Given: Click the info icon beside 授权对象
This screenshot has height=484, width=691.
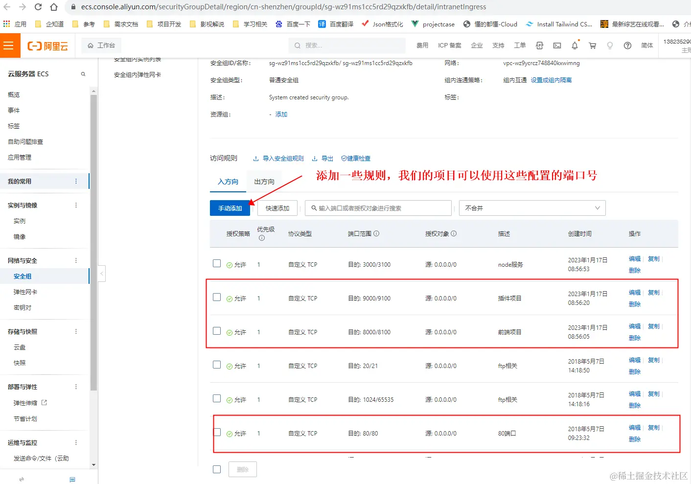Looking at the screenshot, I should pyautogui.click(x=454, y=233).
